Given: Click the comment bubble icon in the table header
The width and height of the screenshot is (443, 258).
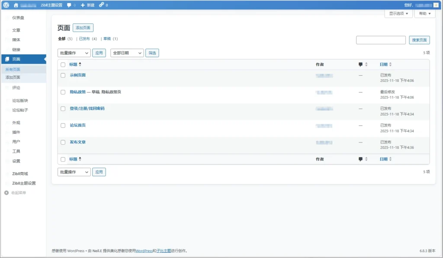Looking at the screenshot, I should (360, 64).
